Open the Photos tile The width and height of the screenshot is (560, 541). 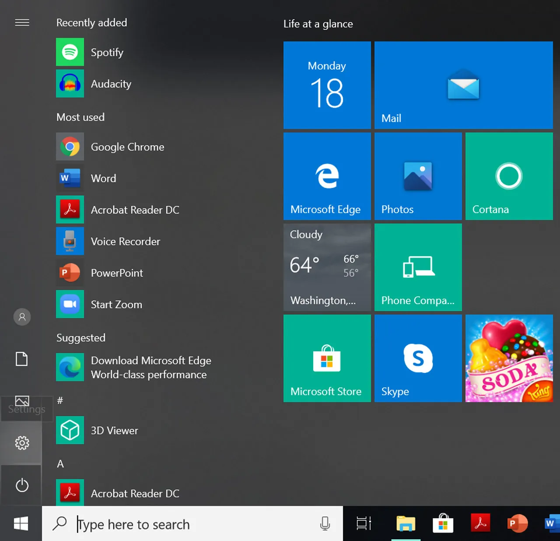pyautogui.click(x=417, y=176)
